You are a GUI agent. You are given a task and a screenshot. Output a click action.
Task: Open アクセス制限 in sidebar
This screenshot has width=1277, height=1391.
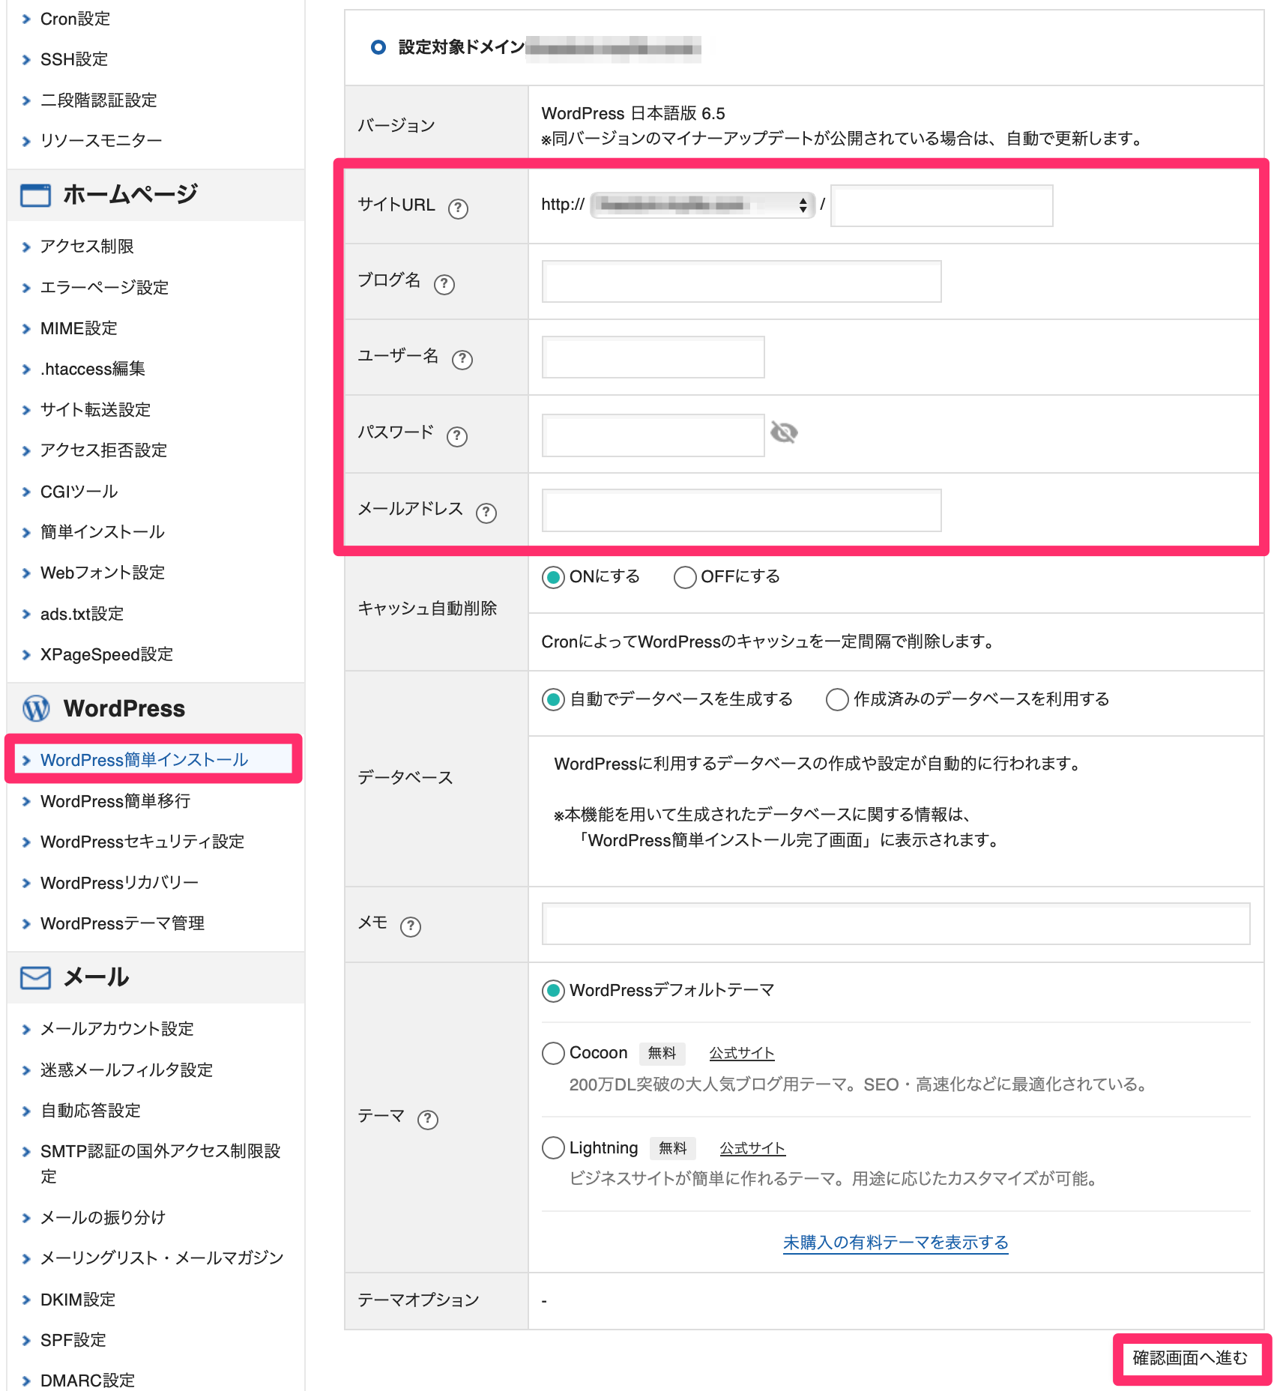(x=87, y=247)
